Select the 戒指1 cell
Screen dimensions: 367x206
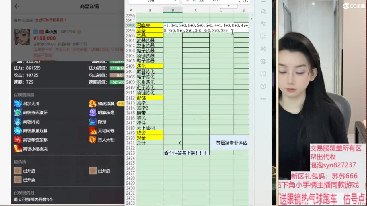click(150, 103)
